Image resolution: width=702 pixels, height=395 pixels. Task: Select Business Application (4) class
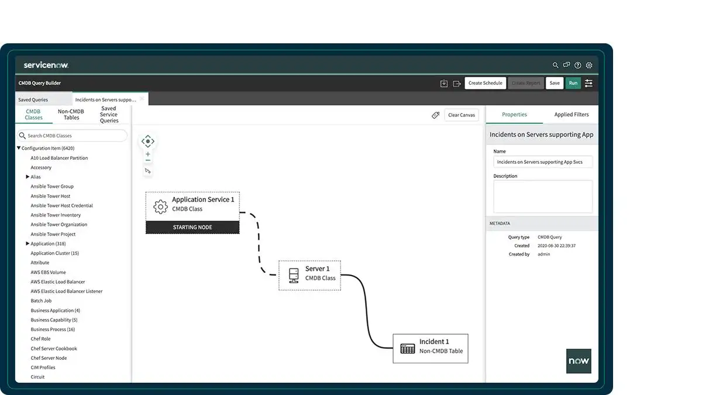click(56, 311)
